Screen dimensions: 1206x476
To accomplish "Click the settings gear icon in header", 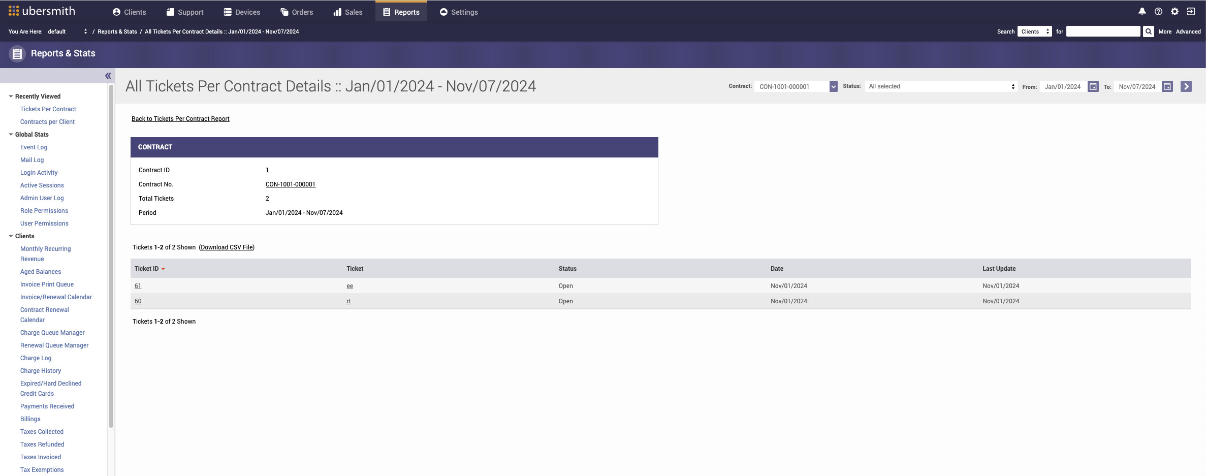I will [1175, 12].
